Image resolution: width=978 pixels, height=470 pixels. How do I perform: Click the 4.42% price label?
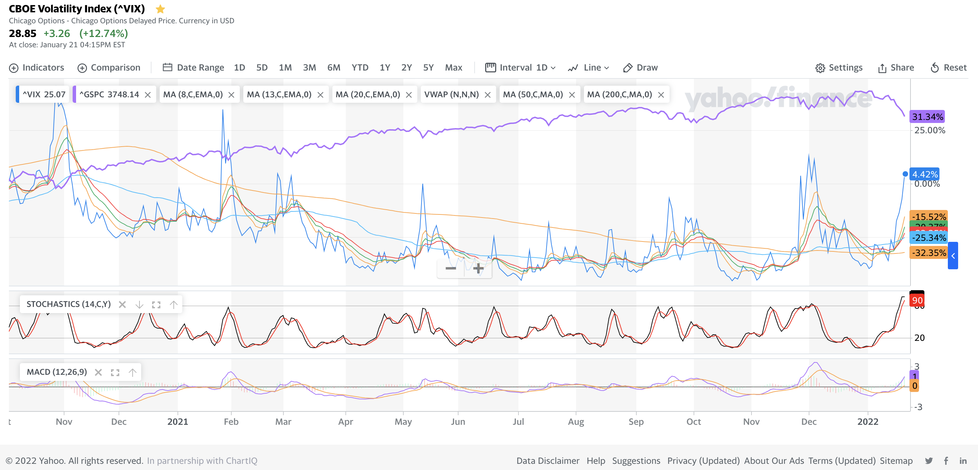coord(924,174)
